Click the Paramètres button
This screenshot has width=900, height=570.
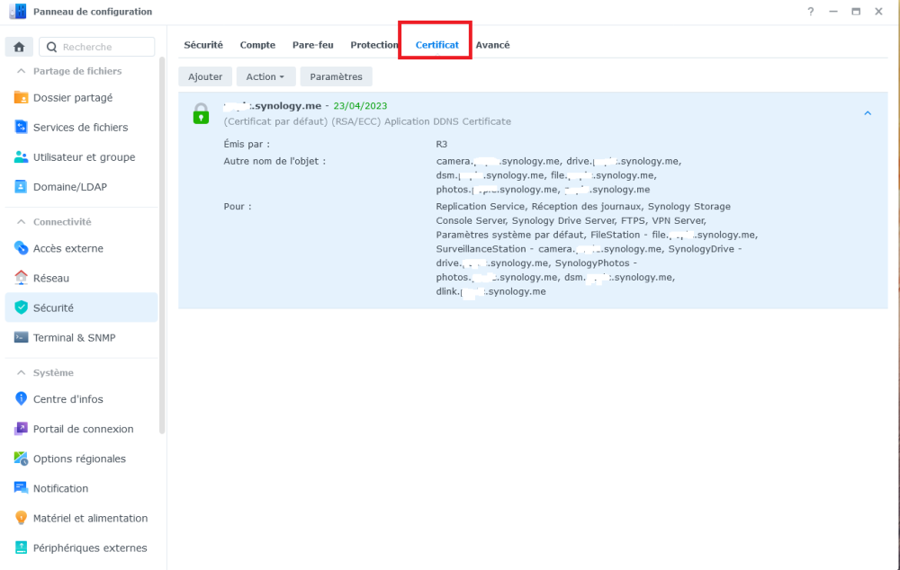(337, 76)
